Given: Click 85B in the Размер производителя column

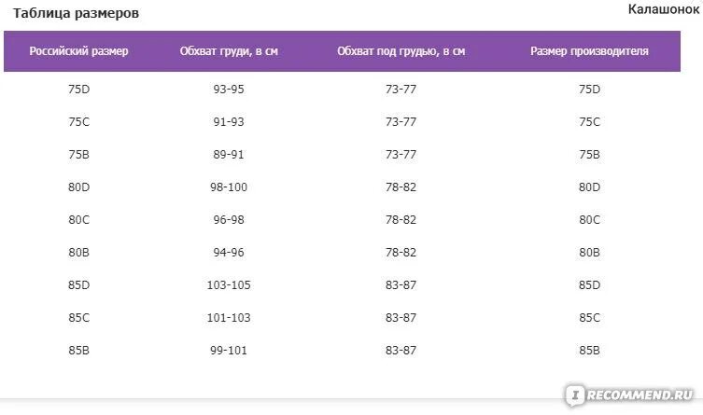Looking at the screenshot, I should coord(590,351).
